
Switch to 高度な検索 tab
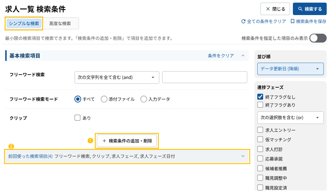pyautogui.click(x=60, y=23)
